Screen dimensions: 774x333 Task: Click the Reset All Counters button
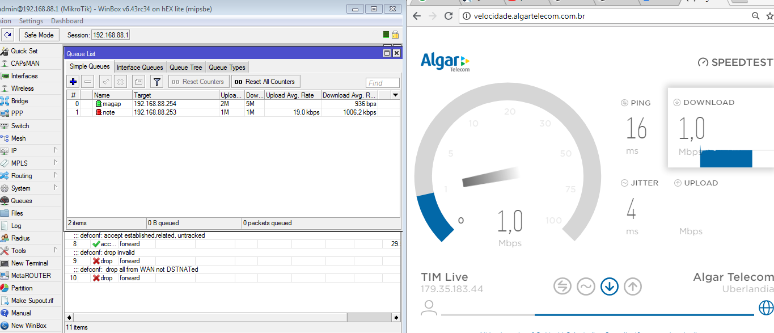pos(265,82)
